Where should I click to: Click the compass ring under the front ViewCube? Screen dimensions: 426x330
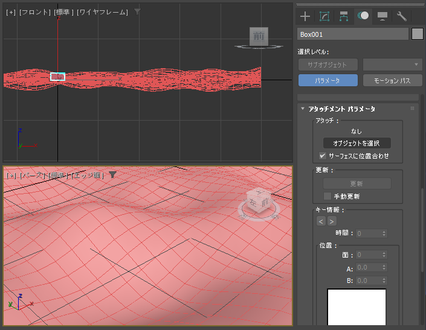259,47
